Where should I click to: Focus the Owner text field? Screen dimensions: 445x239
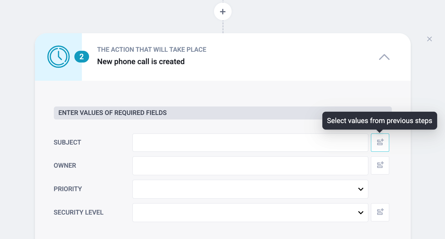250,166
